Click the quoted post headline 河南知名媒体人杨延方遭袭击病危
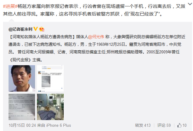The height and width of the screenshot is (131, 193). 42,37
